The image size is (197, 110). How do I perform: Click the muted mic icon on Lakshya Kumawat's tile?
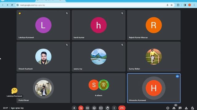67,13
